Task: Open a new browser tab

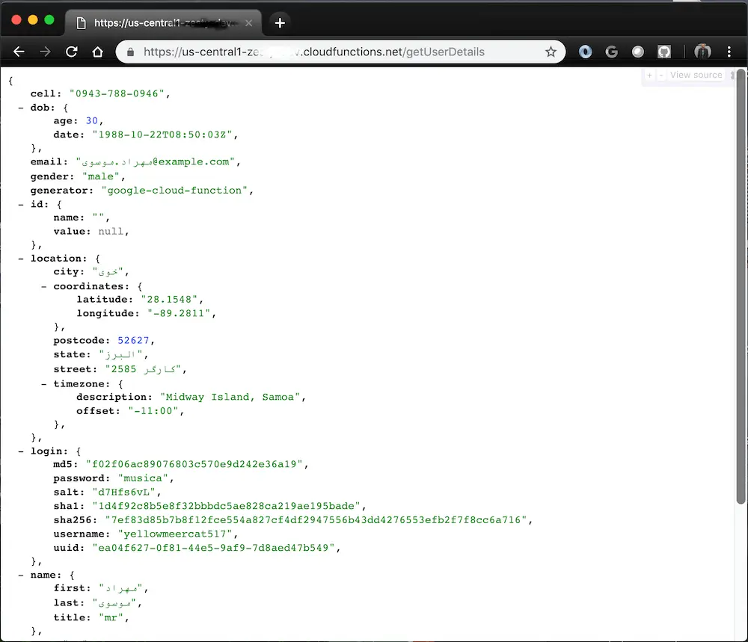Action: click(279, 22)
